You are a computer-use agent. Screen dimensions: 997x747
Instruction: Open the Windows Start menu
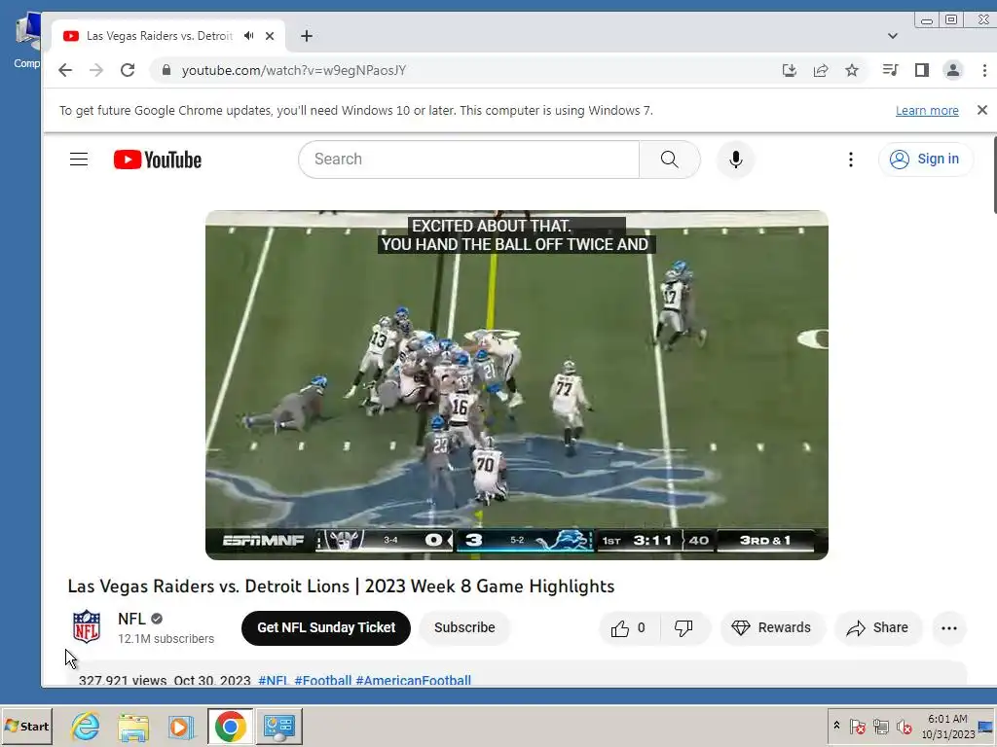pyautogui.click(x=26, y=726)
